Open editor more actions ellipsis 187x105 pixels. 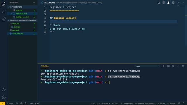[183, 3]
